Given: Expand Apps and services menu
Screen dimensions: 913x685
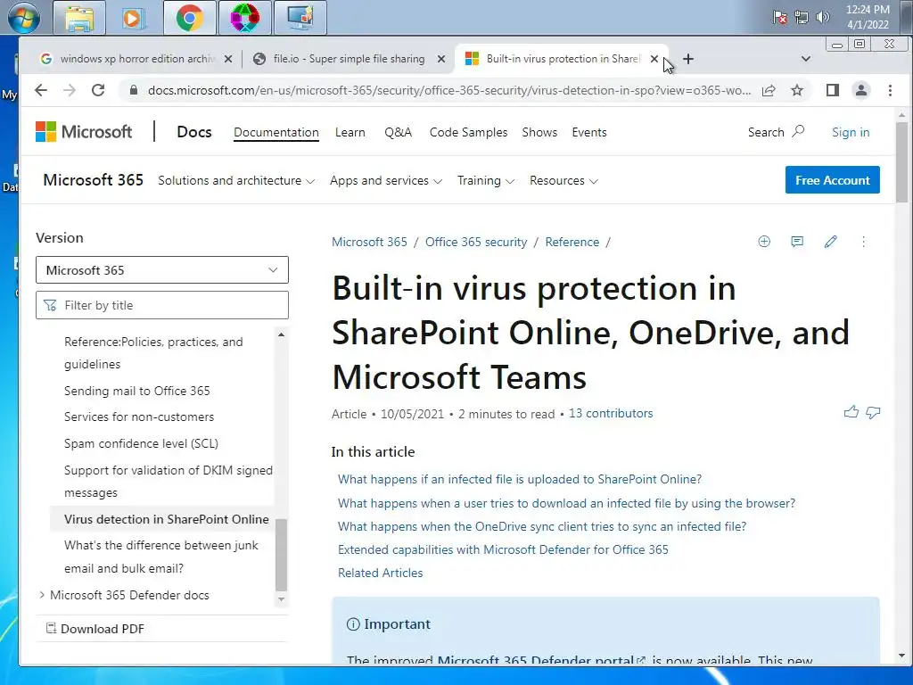Looking at the screenshot, I should (x=386, y=180).
